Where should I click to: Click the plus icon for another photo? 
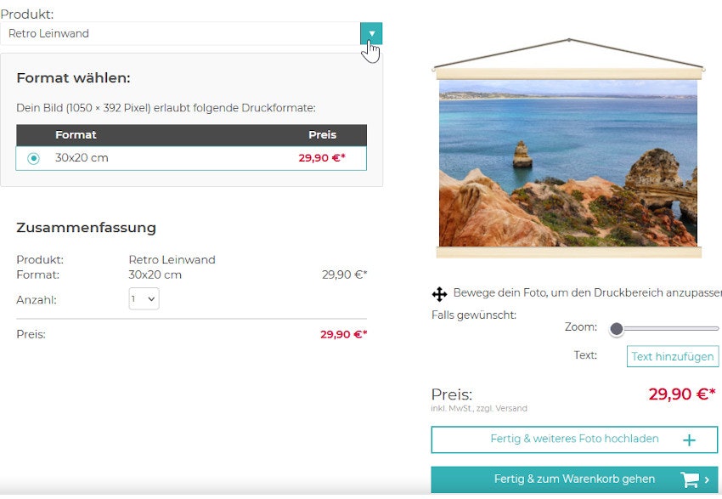689,440
